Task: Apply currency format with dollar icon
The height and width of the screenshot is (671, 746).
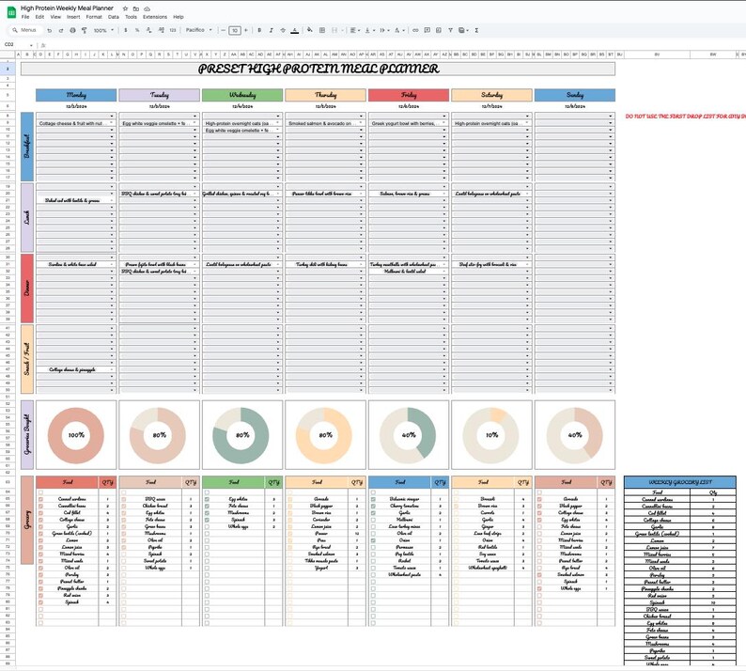Action: click(x=126, y=30)
